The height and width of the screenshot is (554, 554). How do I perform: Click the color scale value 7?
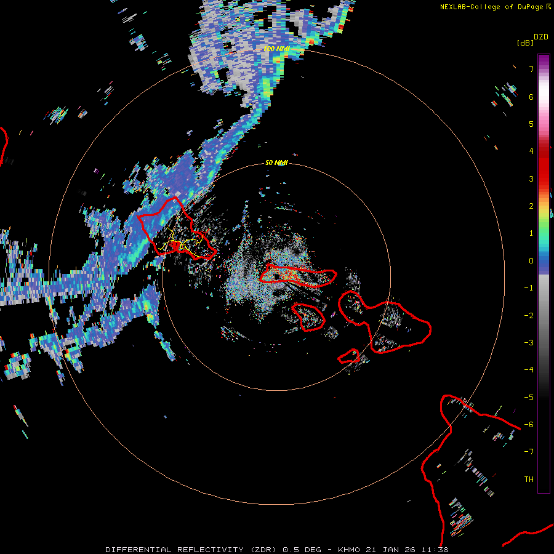[531, 69]
